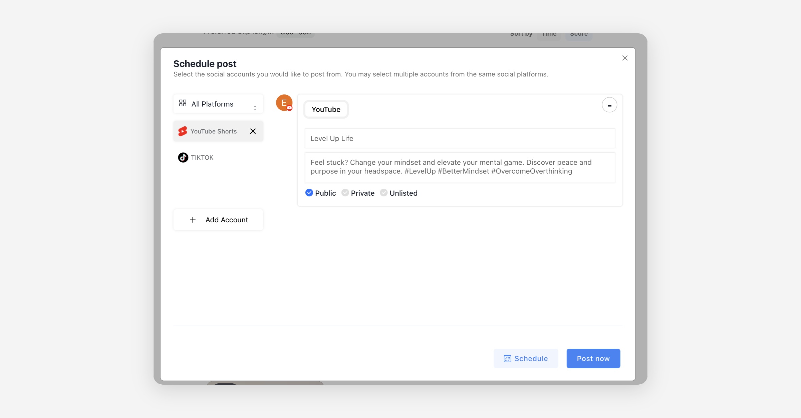Click the orange E account avatar

click(x=284, y=103)
